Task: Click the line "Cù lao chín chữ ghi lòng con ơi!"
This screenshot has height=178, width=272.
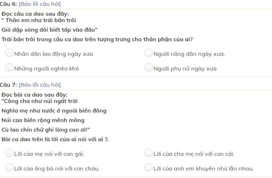Action: click(46, 130)
